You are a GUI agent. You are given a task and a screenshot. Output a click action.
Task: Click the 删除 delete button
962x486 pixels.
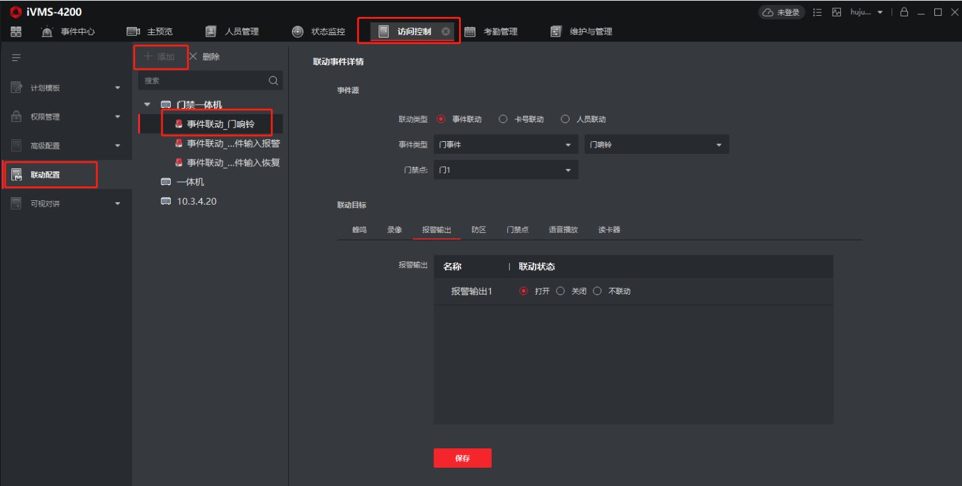coord(204,57)
